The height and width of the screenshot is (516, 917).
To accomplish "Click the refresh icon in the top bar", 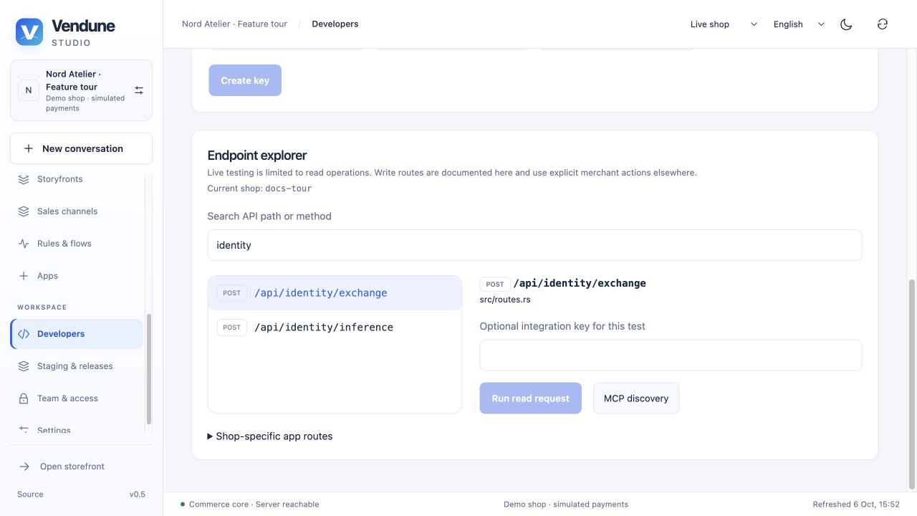I will [x=883, y=24].
